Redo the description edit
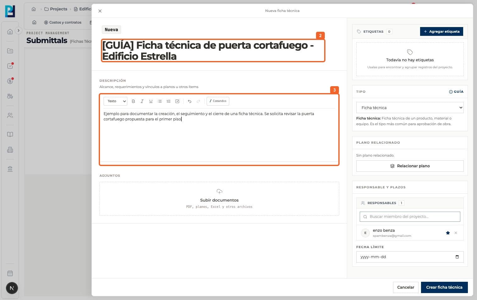The height and width of the screenshot is (300, 477). 198,101
